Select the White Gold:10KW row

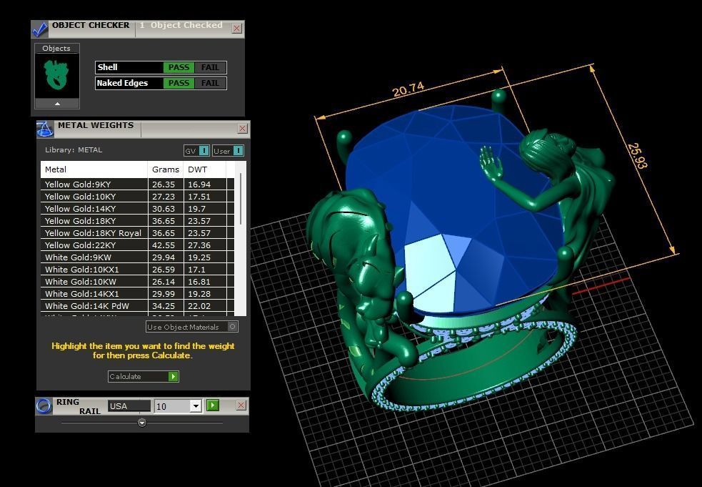pos(137,281)
